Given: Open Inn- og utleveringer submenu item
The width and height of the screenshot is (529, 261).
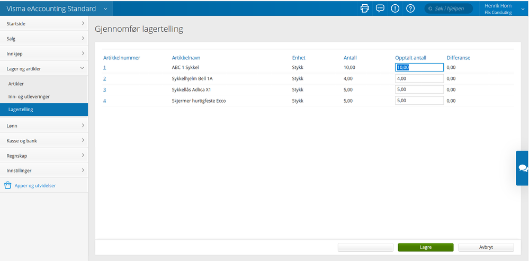Looking at the screenshot, I should coord(44,96).
